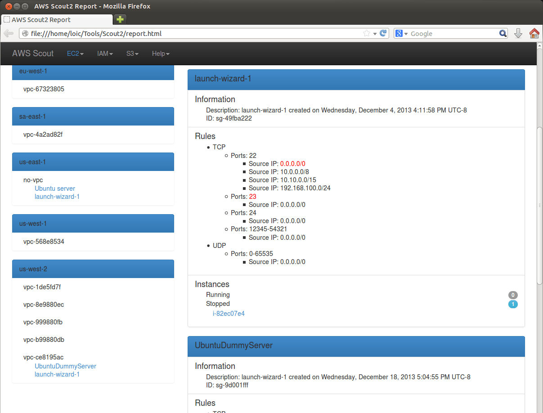Select vpc-67323805 in the sidebar

click(x=44, y=89)
